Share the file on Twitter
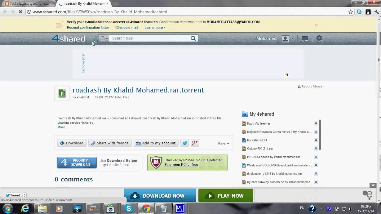381x214 pixels. coord(185,143)
